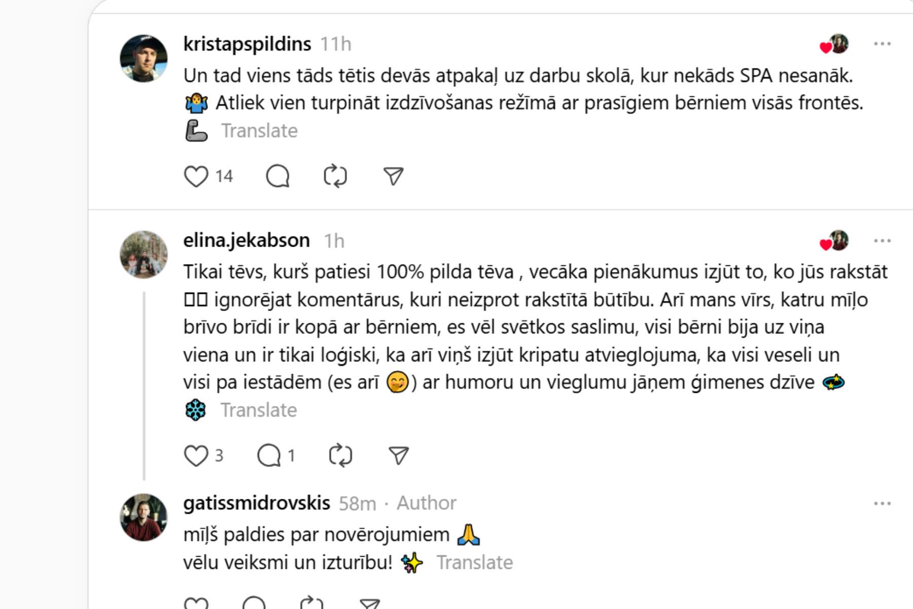Open more options for kristapspildins' comment
This screenshot has width=913, height=609.
click(x=882, y=44)
